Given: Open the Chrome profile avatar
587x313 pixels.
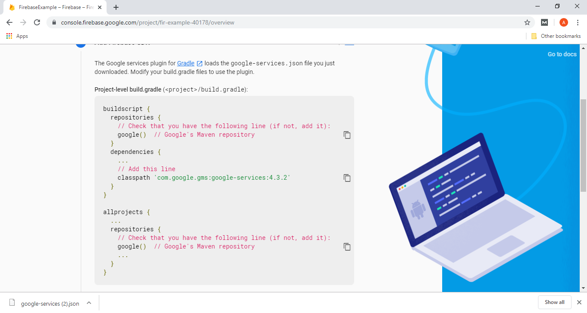Looking at the screenshot, I should click(x=564, y=22).
